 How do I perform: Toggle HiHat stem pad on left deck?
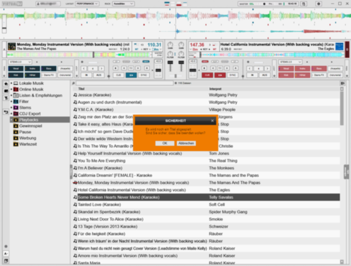[32, 75]
